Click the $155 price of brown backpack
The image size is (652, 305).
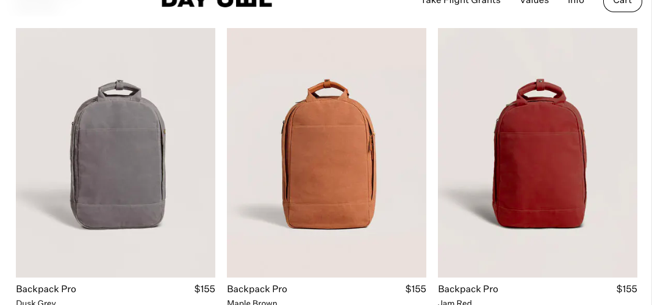416,289
